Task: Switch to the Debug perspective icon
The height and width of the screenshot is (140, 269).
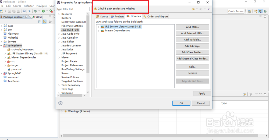Action: [265, 11]
